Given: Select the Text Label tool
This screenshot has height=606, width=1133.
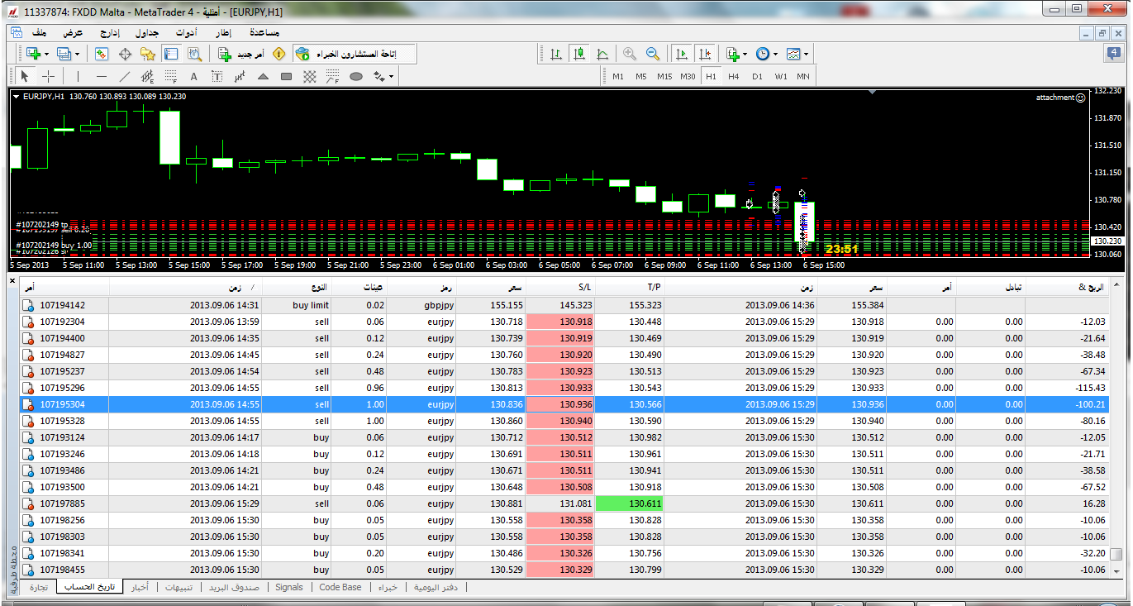Looking at the screenshot, I should tap(217, 77).
